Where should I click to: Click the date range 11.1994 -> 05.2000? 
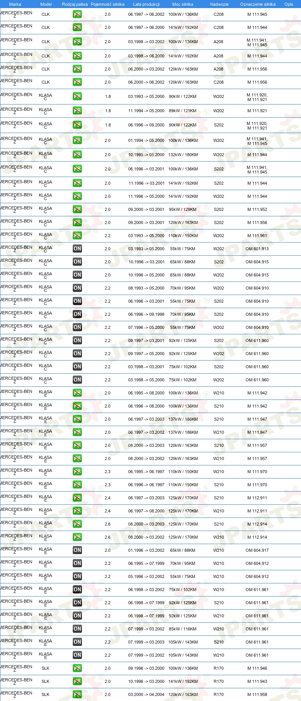point(146,111)
